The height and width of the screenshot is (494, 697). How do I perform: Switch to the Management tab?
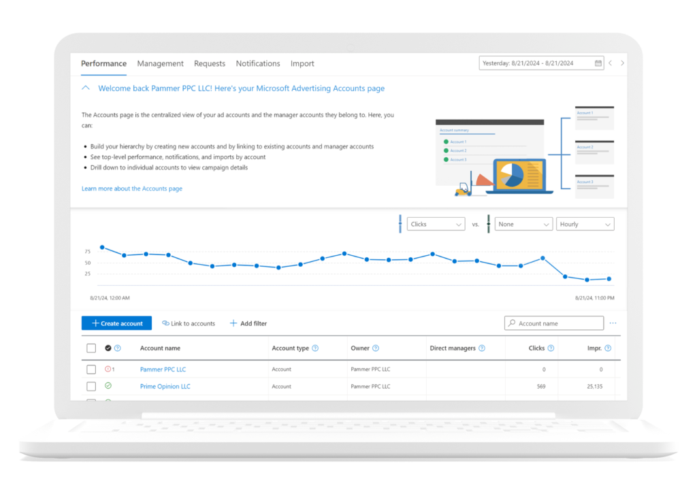pos(160,63)
